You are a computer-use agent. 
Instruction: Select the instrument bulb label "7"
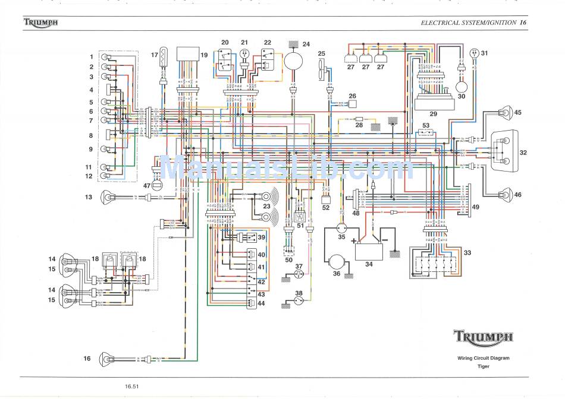point(92,121)
